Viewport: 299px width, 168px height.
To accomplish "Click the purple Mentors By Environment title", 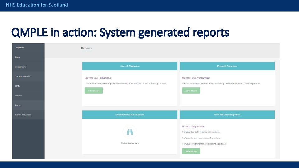I will [196, 78].
